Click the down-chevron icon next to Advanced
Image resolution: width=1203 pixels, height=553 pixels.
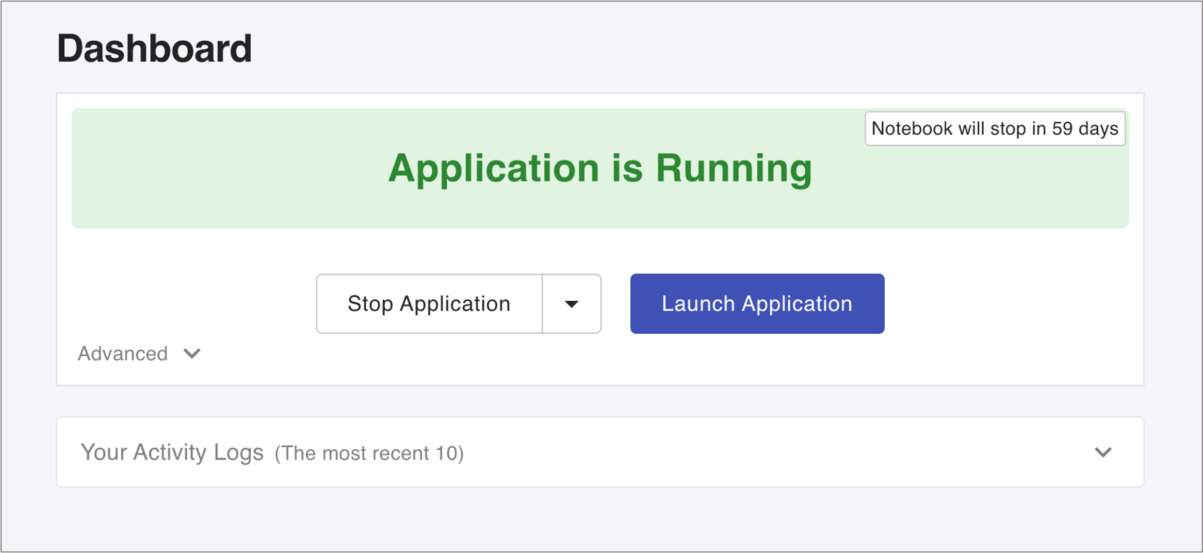(192, 354)
